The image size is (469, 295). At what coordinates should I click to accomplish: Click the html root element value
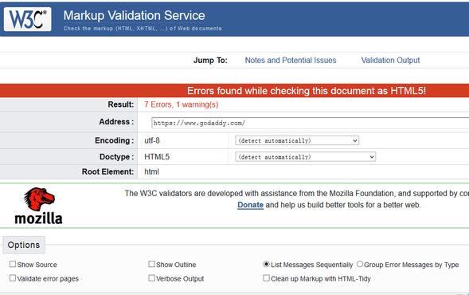coord(151,172)
